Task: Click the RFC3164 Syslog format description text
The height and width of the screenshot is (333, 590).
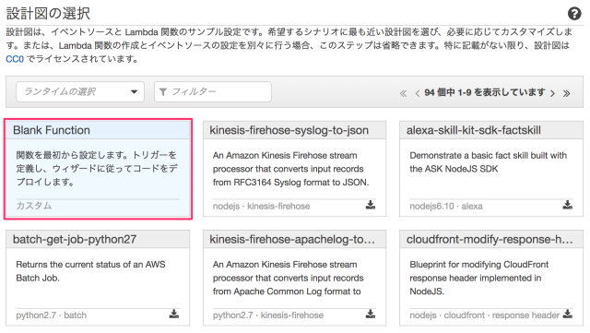Action: pyautogui.click(x=291, y=169)
